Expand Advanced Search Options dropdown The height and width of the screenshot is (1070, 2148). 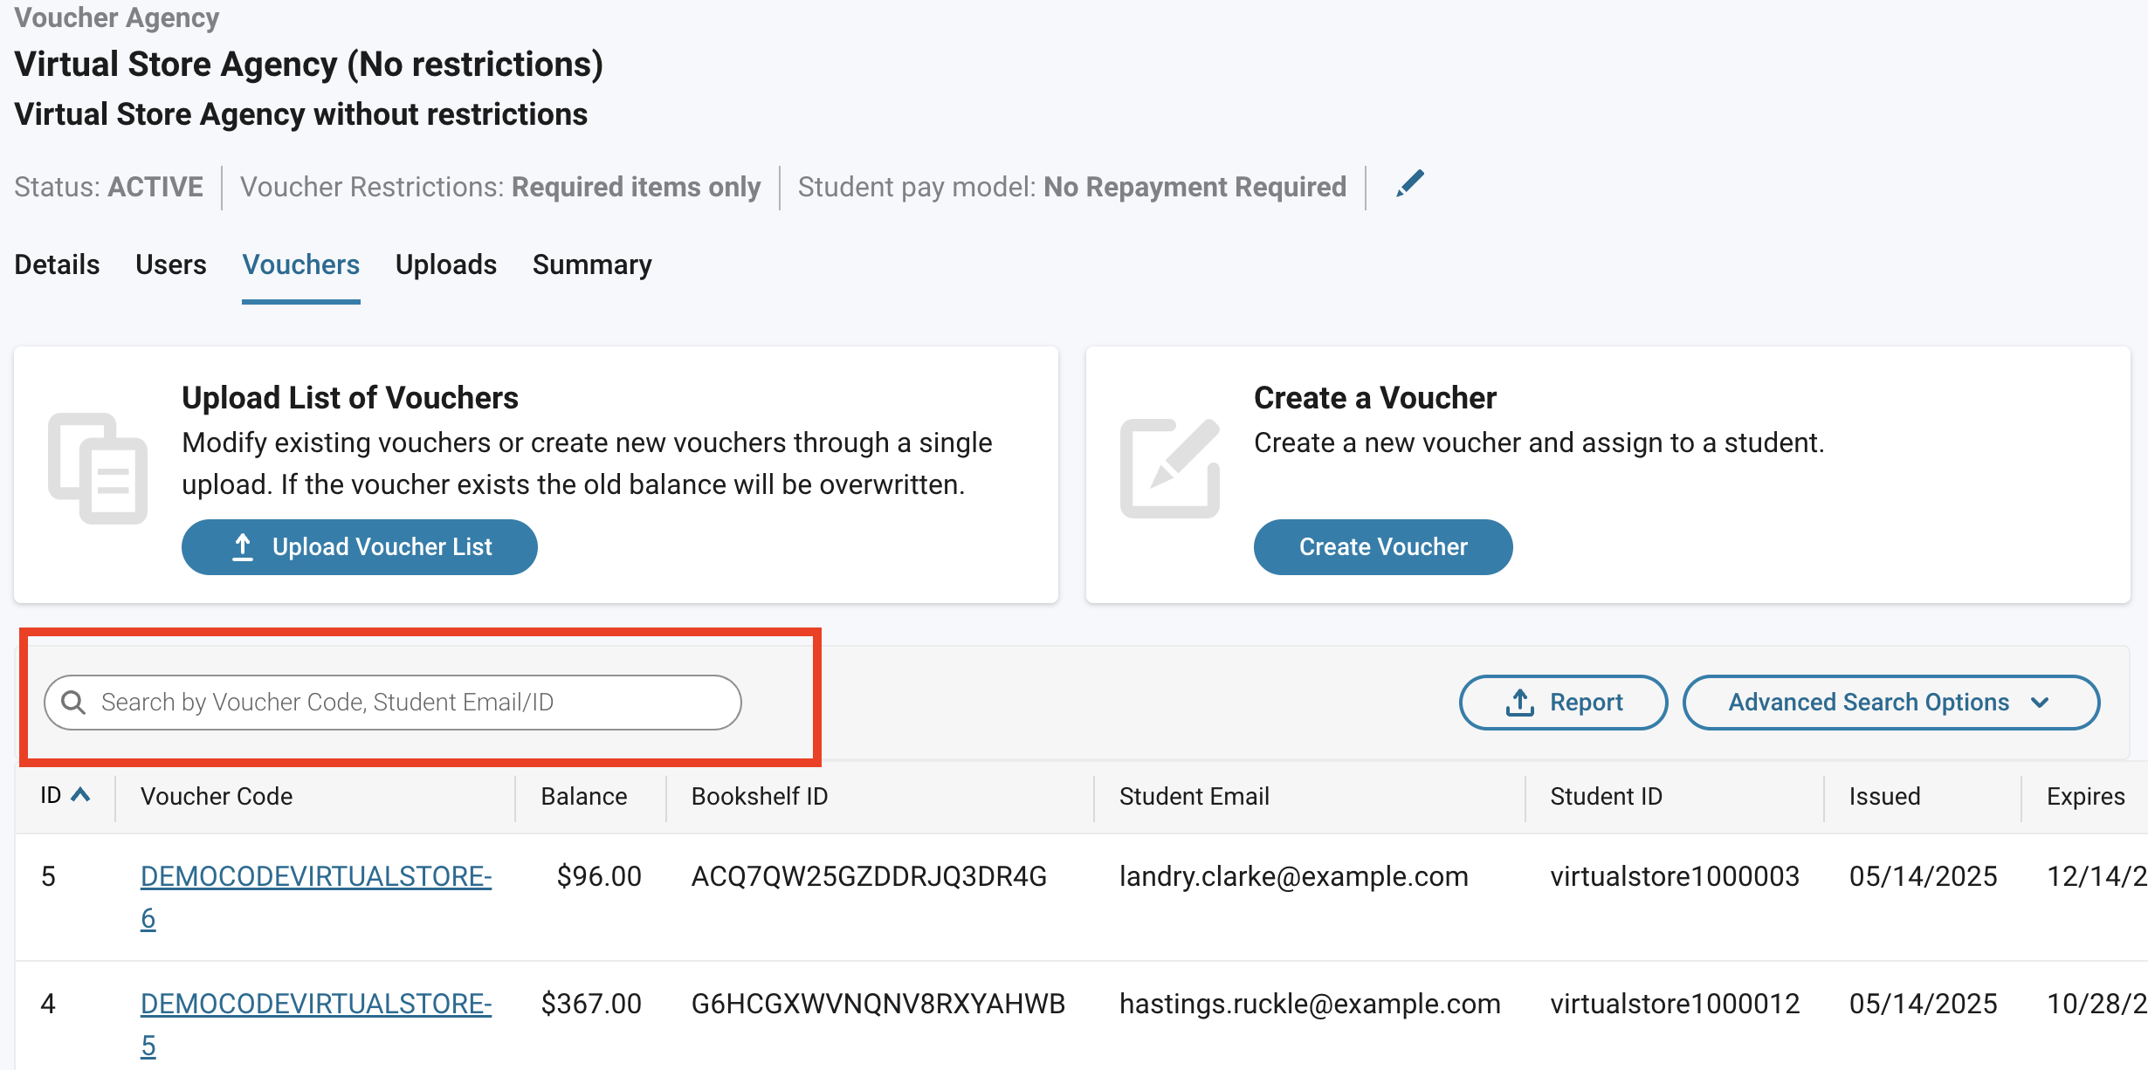point(1890,703)
